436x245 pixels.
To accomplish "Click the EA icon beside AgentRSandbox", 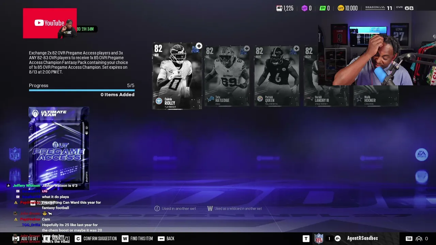I will point(338,239).
